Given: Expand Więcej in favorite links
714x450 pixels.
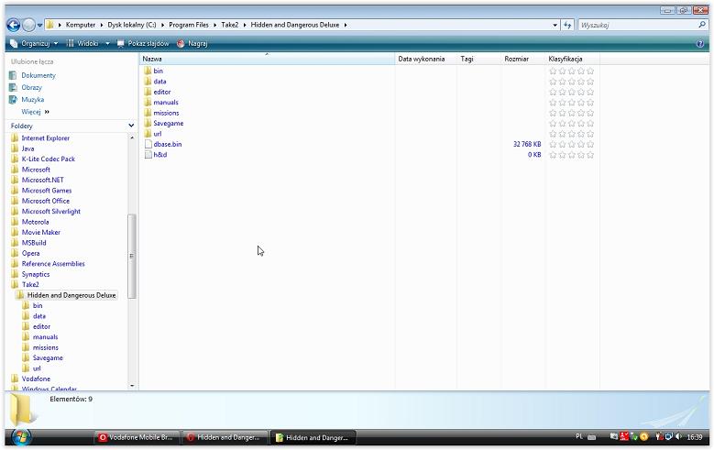Looking at the screenshot, I should pos(35,112).
